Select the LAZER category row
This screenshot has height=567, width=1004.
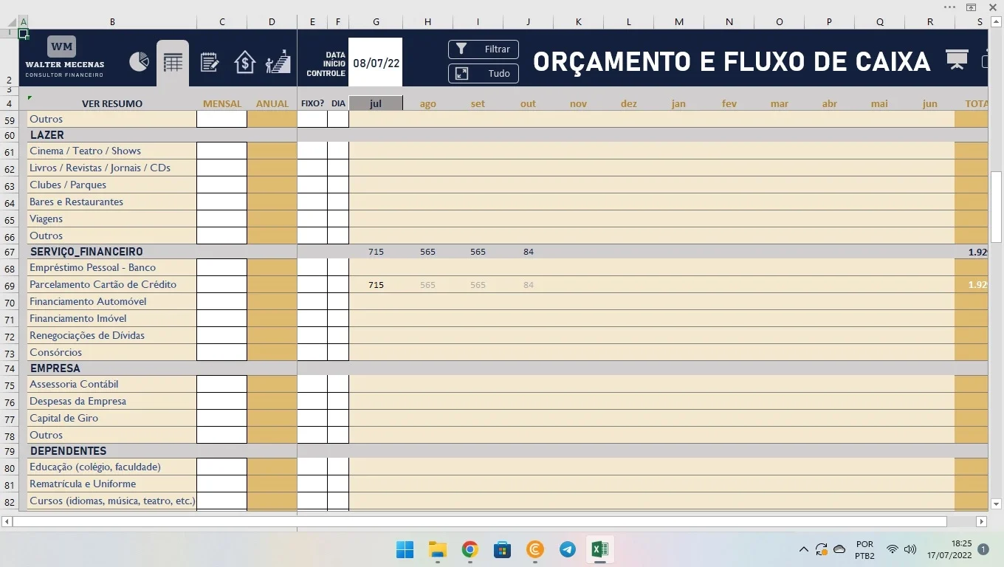click(47, 135)
